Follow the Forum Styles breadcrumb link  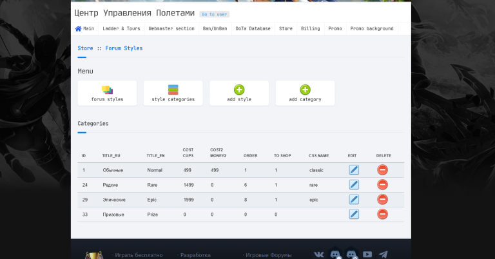tap(124, 48)
